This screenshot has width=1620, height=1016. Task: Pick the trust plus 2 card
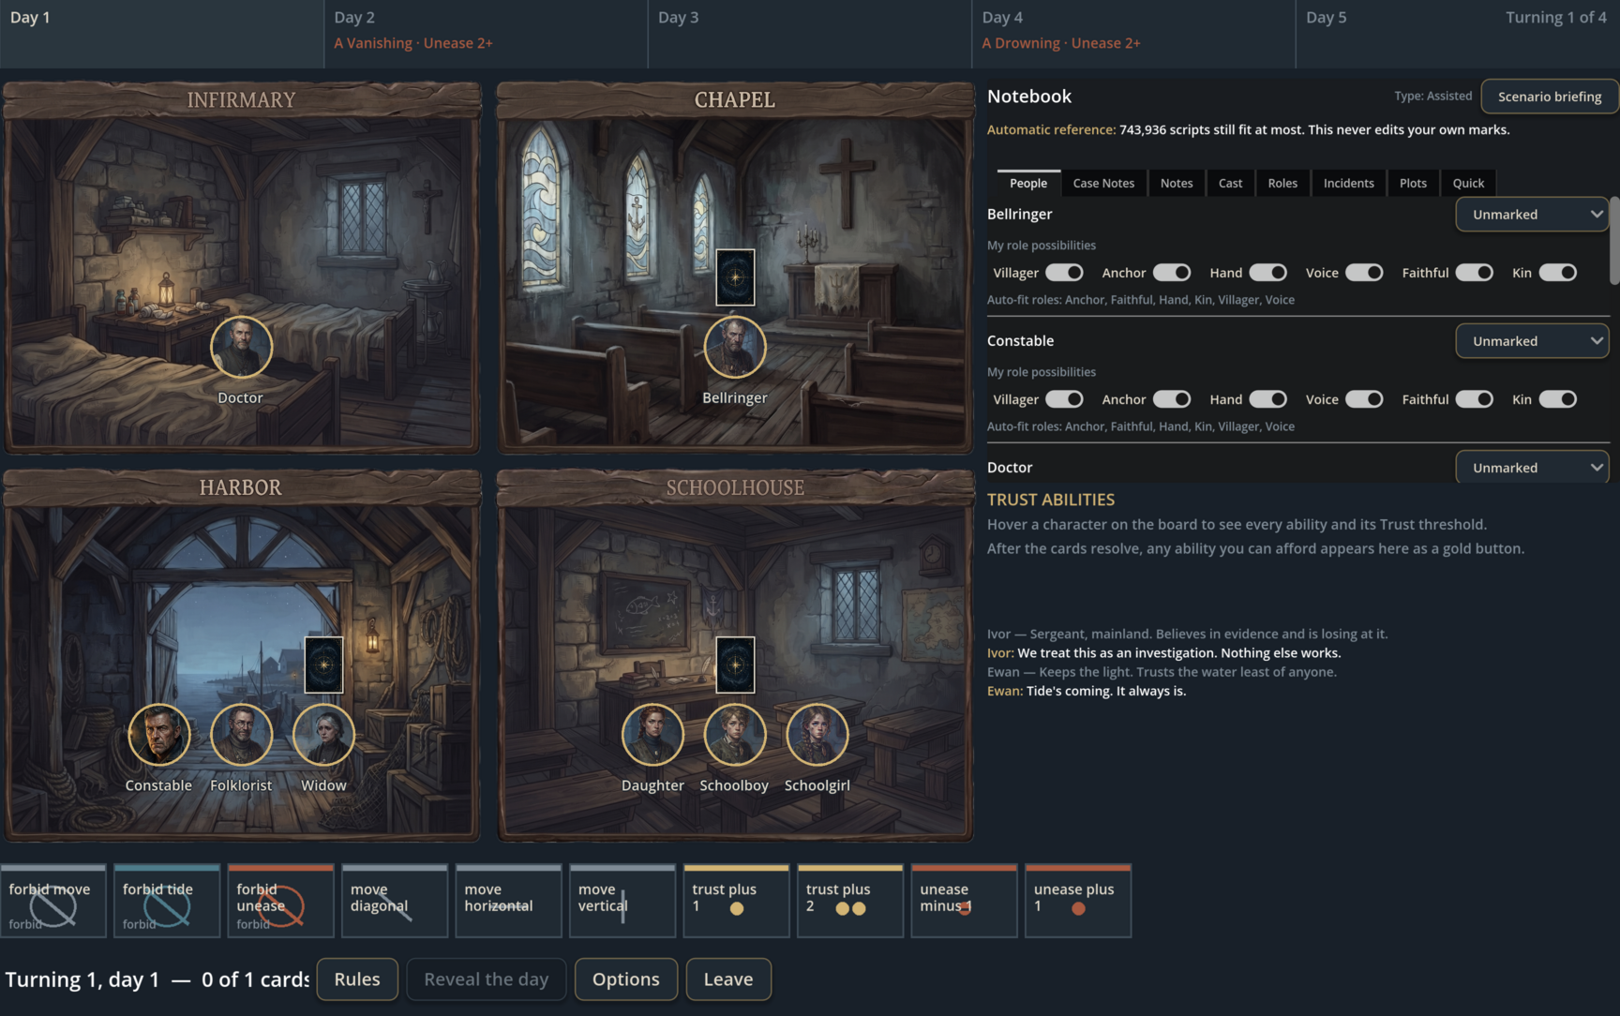click(x=850, y=901)
